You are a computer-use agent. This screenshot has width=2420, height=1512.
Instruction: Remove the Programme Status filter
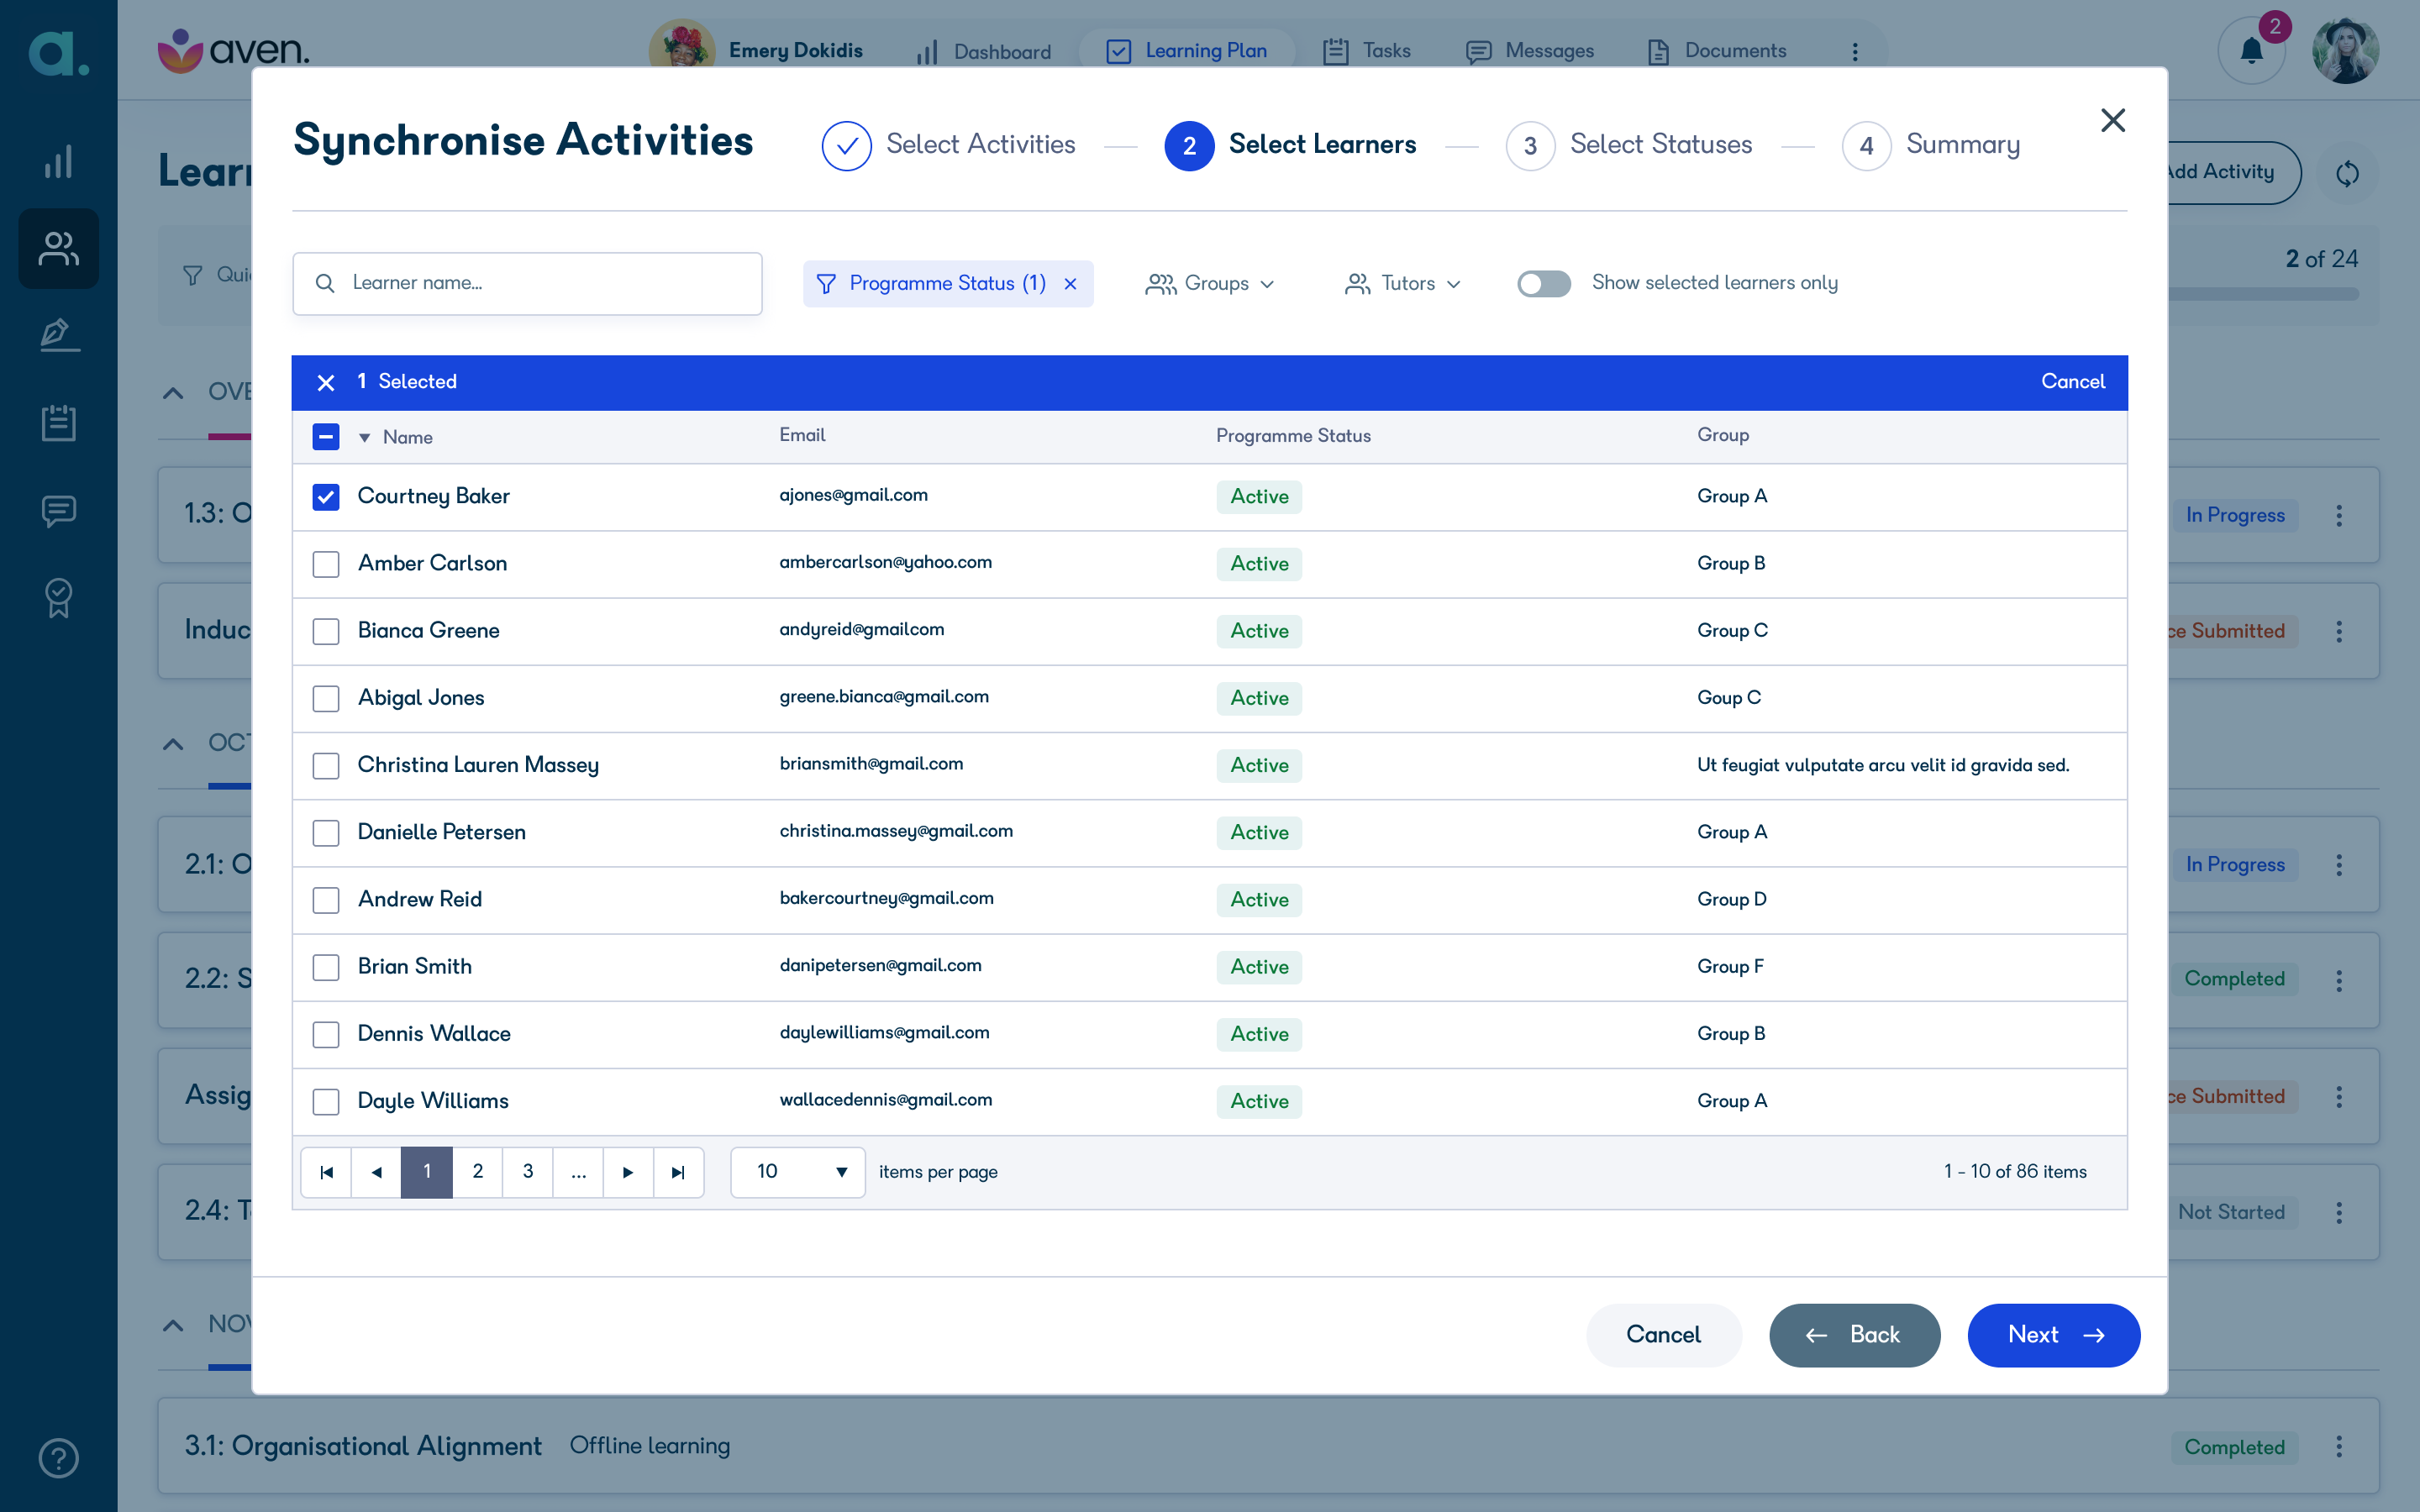(1070, 284)
